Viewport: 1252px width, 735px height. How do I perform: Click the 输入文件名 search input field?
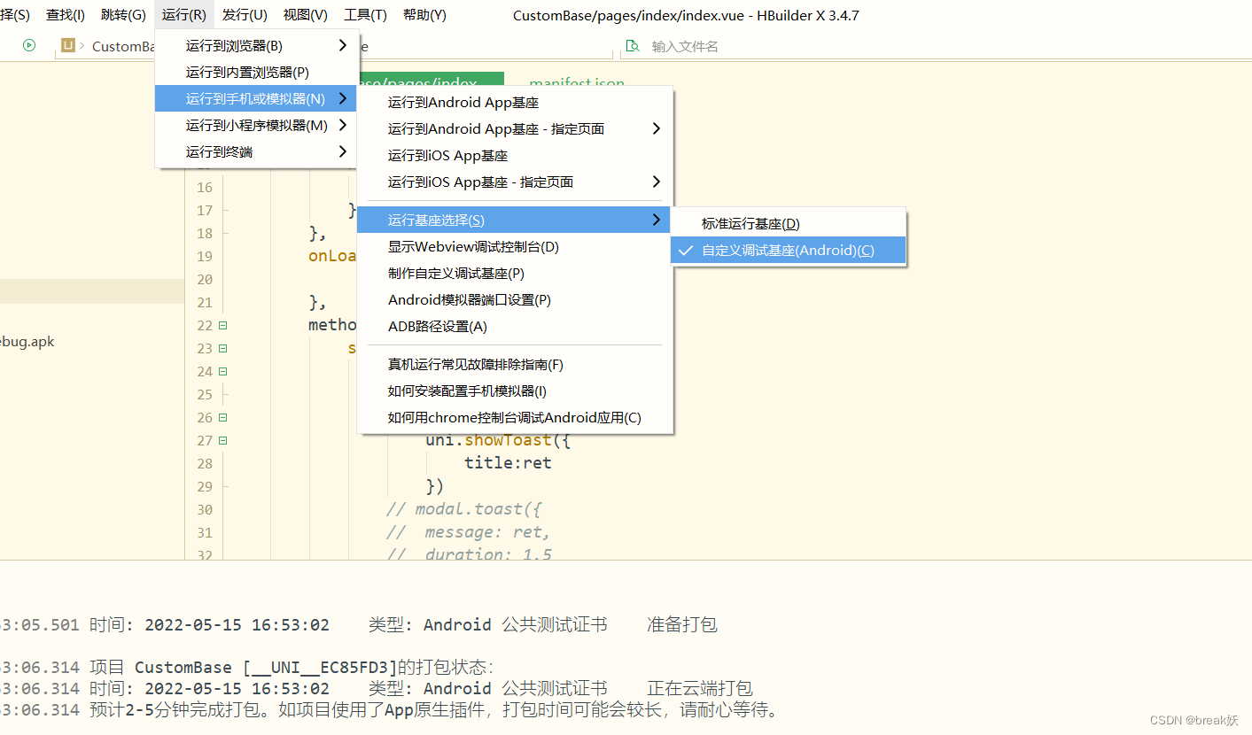tap(700, 45)
